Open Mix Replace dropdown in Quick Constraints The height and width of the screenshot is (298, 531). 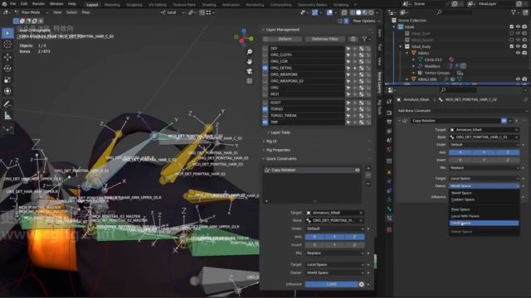click(x=334, y=253)
